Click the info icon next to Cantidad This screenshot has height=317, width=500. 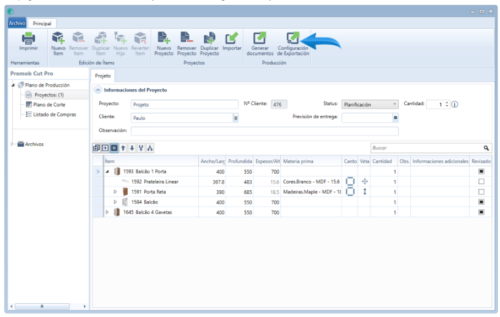455,104
